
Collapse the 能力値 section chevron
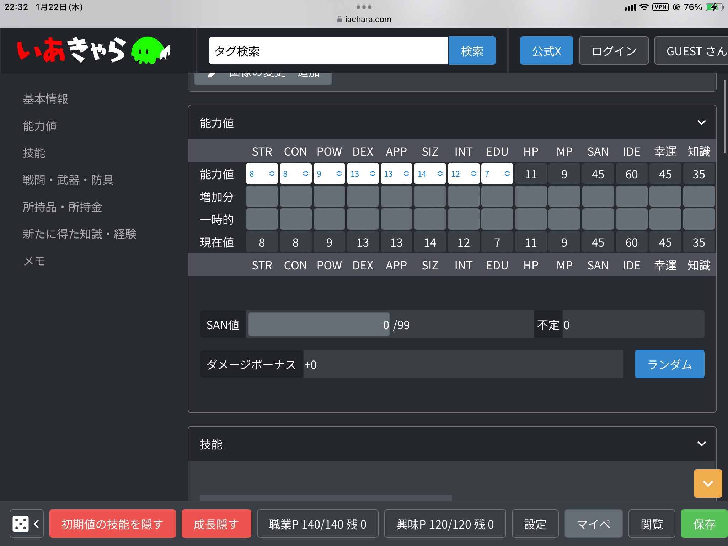(701, 123)
